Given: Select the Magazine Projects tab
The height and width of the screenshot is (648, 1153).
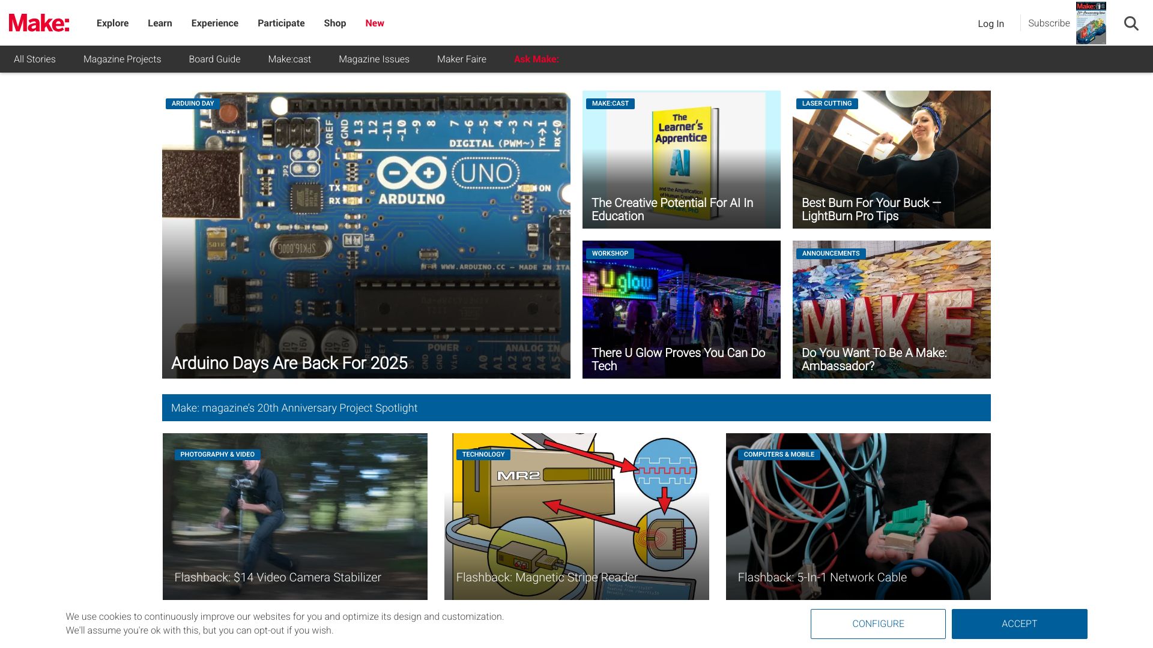Looking at the screenshot, I should (x=122, y=59).
